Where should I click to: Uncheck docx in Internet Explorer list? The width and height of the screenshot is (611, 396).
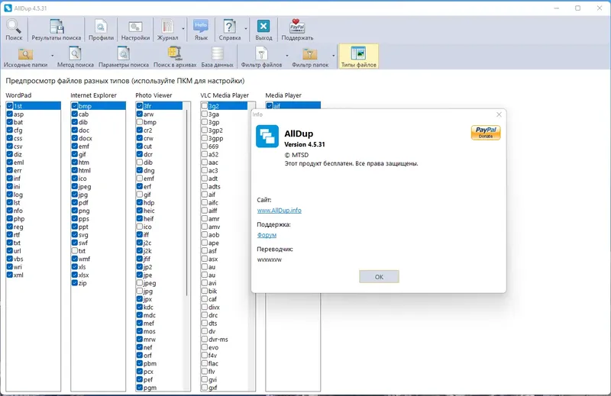click(75, 138)
